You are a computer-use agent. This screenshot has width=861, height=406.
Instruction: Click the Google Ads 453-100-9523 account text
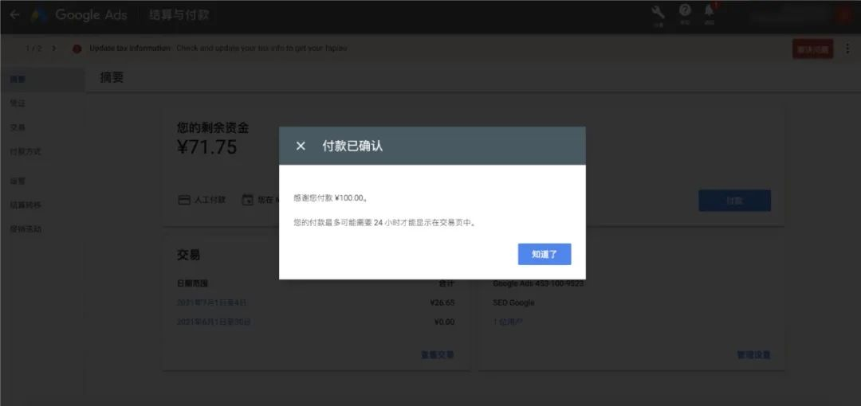[x=538, y=283]
